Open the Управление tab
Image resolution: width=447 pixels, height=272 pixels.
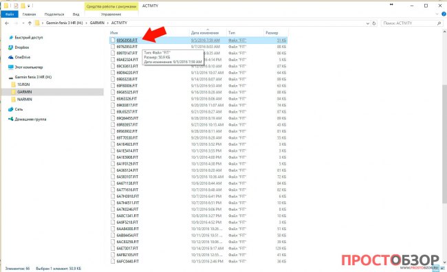click(x=111, y=14)
